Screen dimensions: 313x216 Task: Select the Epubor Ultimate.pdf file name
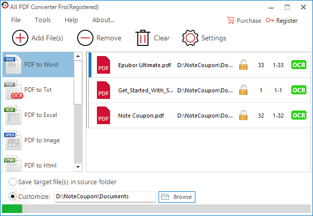(x=144, y=65)
